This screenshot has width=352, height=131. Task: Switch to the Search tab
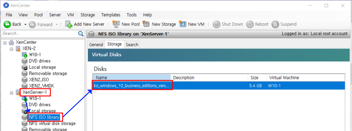tap(132, 44)
